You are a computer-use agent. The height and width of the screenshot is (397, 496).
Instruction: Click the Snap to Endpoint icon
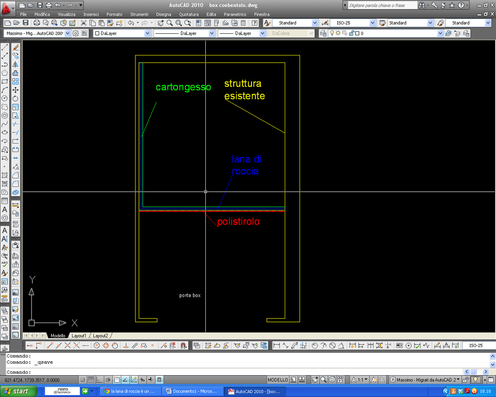pyautogui.click(x=50, y=345)
